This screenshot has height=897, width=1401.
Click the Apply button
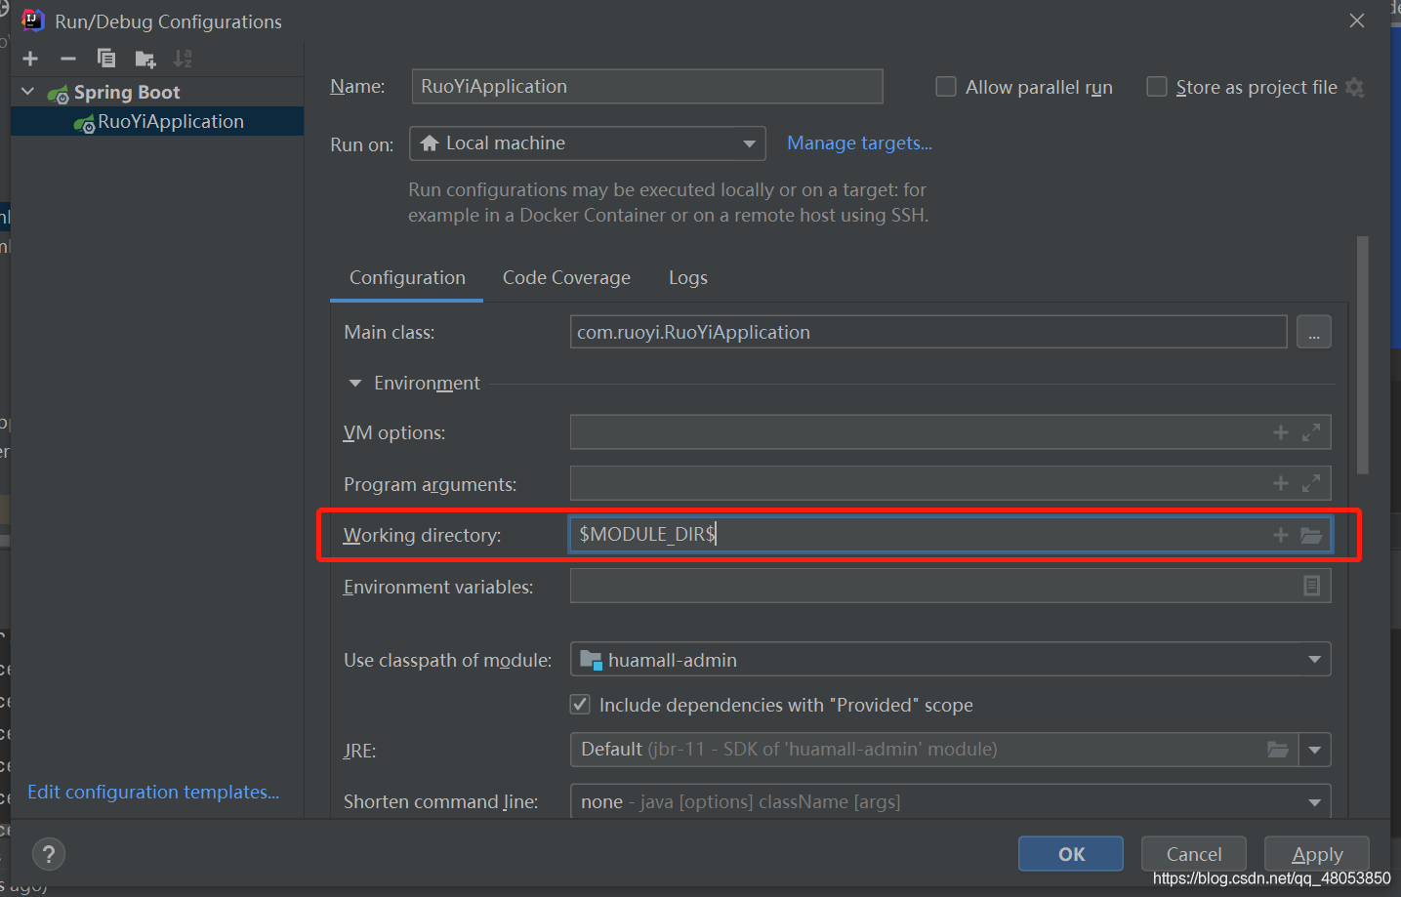1317,854
